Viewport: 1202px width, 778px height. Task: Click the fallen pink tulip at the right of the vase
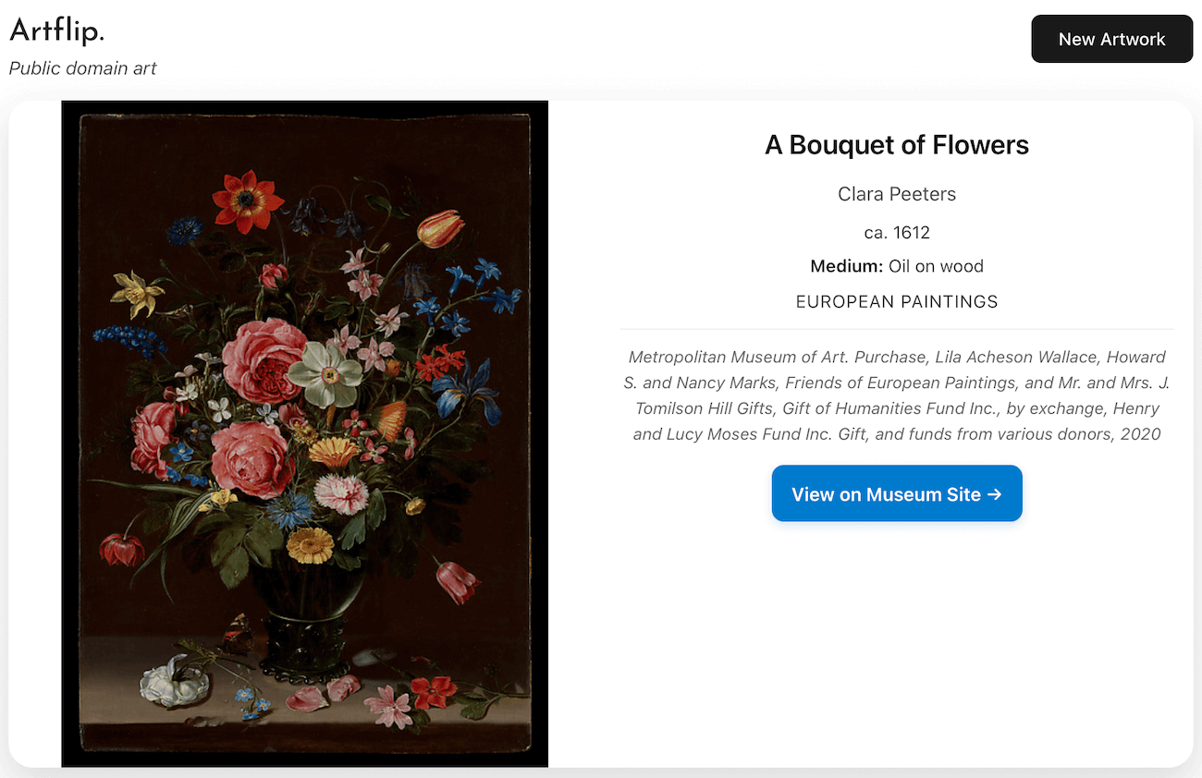pyautogui.click(x=457, y=579)
